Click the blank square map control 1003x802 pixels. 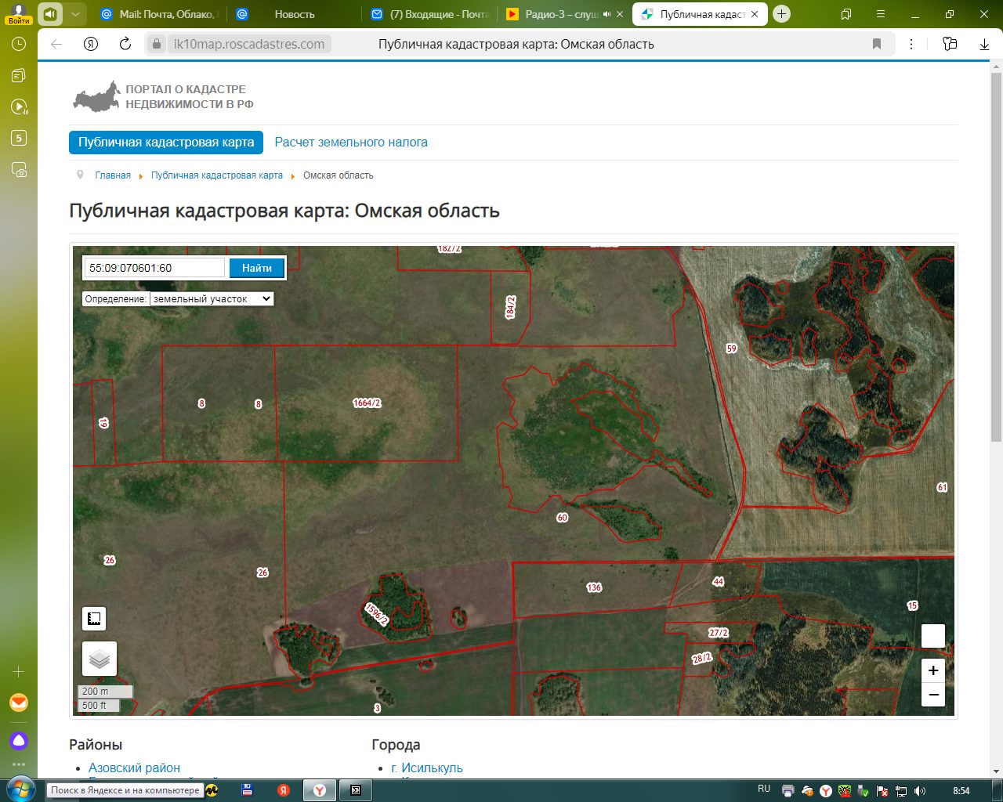[x=933, y=636]
